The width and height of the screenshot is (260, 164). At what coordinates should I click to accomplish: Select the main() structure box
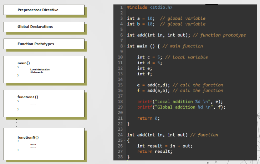pyautogui.click(x=44, y=69)
